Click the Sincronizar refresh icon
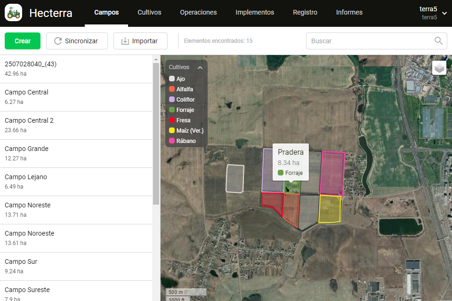The height and width of the screenshot is (301, 452). [x=58, y=41]
